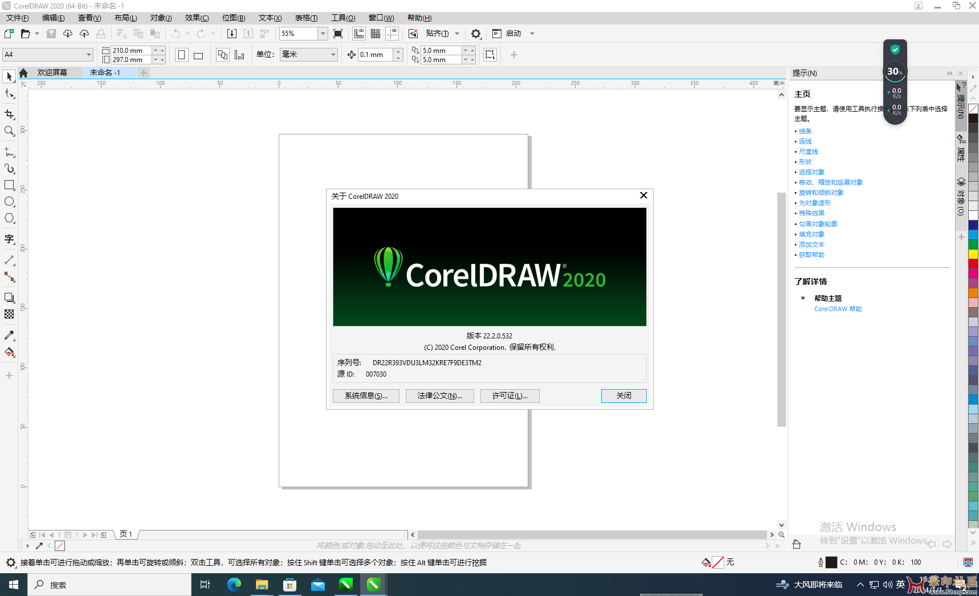The image size is (979, 596).
Task: Open the 文件 menu
Action: click(18, 18)
